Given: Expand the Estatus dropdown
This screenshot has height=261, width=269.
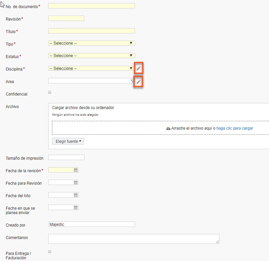Looking at the screenshot, I should 91,56.
